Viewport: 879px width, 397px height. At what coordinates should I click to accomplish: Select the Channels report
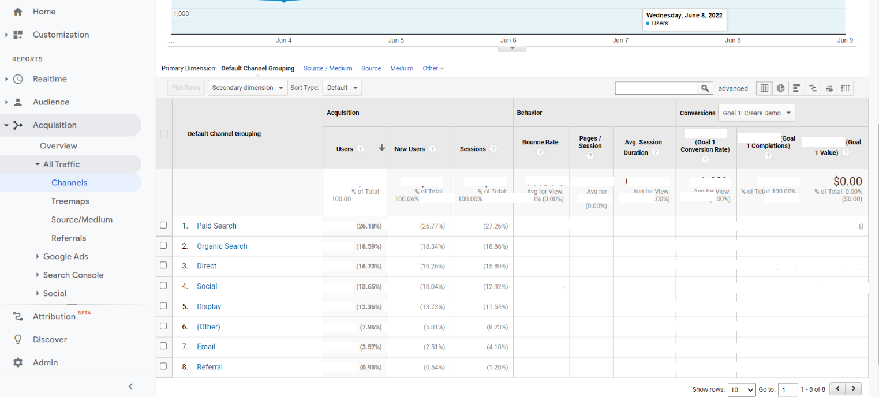(x=69, y=183)
